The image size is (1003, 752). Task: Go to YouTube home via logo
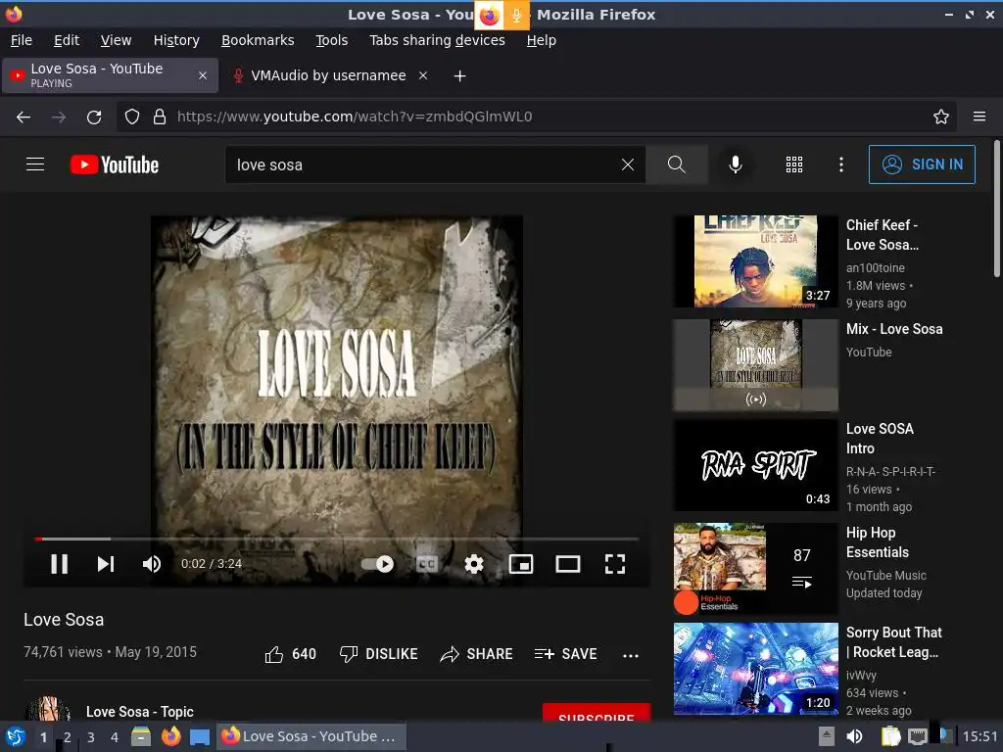115,164
